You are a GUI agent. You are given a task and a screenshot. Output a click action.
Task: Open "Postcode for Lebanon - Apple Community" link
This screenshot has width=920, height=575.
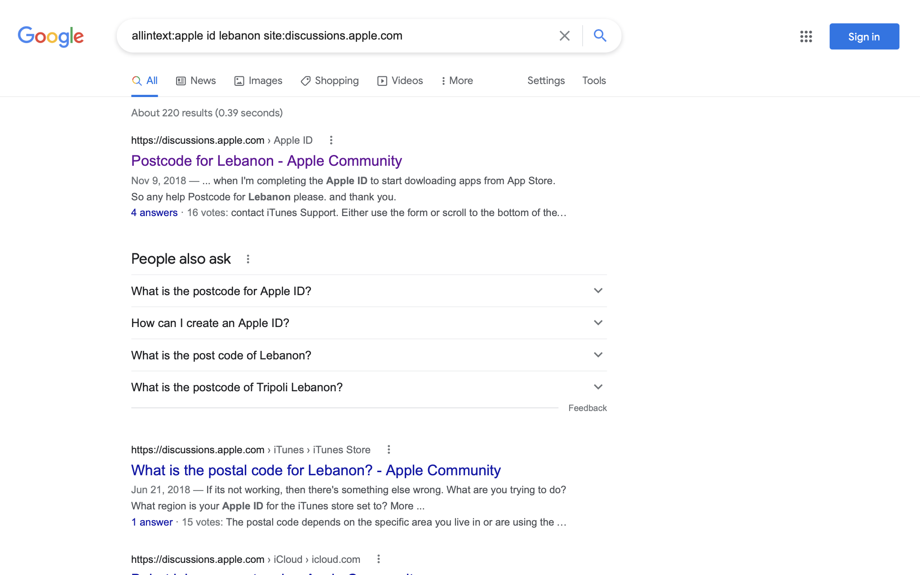[266, 161]
